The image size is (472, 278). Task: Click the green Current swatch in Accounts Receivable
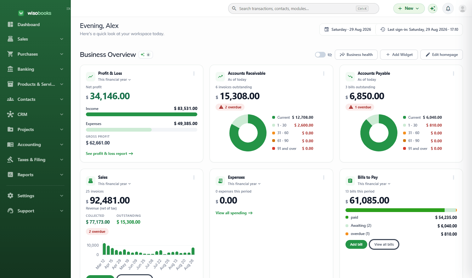point(273,117)
